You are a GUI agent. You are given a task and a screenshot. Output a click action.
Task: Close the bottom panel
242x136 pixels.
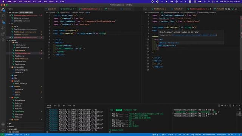[239, 105]
